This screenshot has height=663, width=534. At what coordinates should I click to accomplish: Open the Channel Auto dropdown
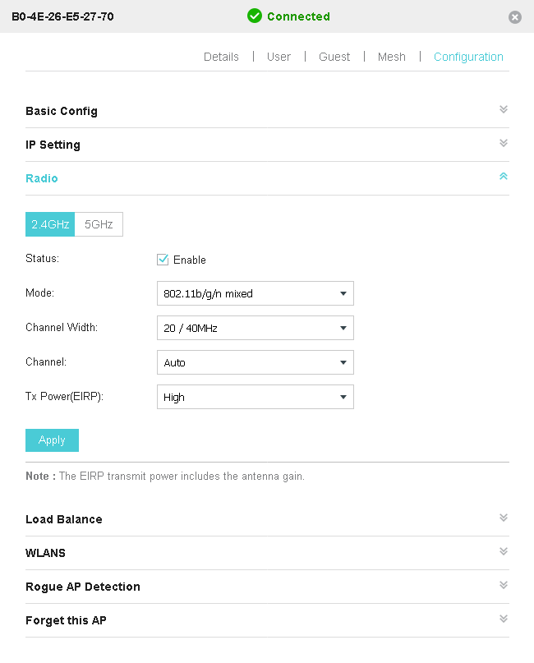[x=255, y=362]
